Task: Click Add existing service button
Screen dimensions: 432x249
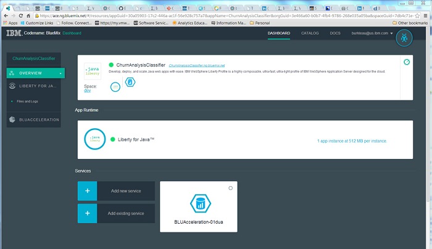Action: pos(126,213)
